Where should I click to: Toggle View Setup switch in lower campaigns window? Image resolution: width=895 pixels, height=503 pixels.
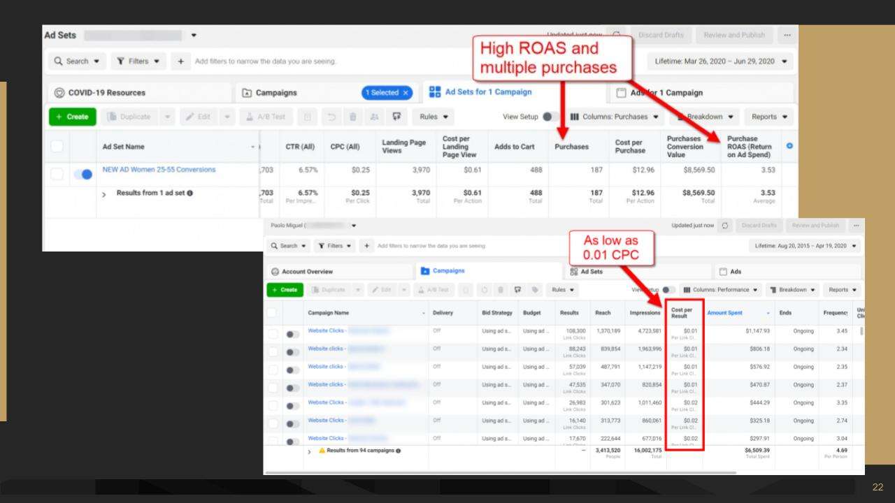(668, 290)
